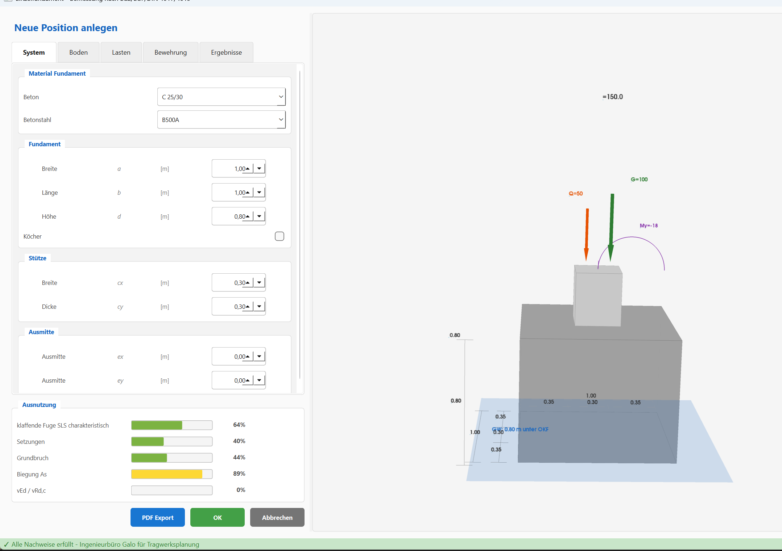The image size is (782, 551).
Task: Open the Betonstahl steel grade dropdown
Action: (222, 119)
